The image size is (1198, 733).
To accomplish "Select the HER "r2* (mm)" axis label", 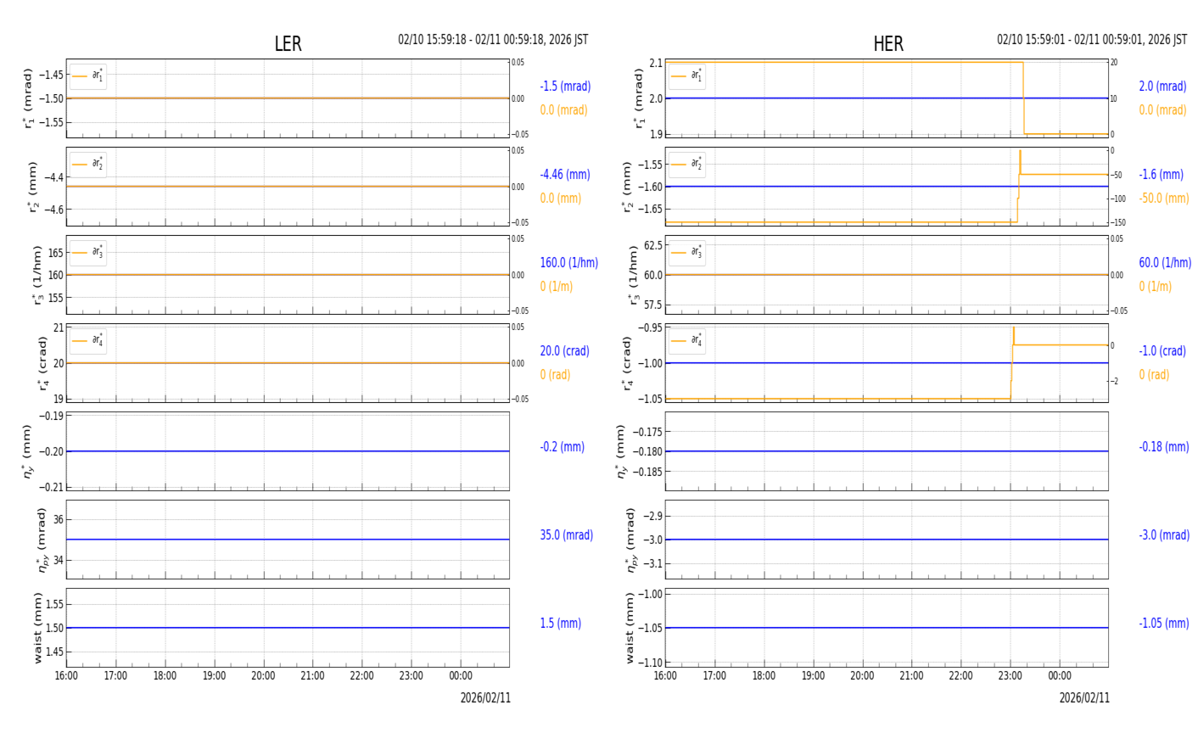I will [x=628, y=187].
